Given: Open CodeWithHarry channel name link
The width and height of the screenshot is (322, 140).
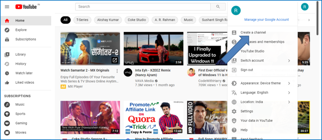Looking at the screenshot, I should [x=210, y=80].
